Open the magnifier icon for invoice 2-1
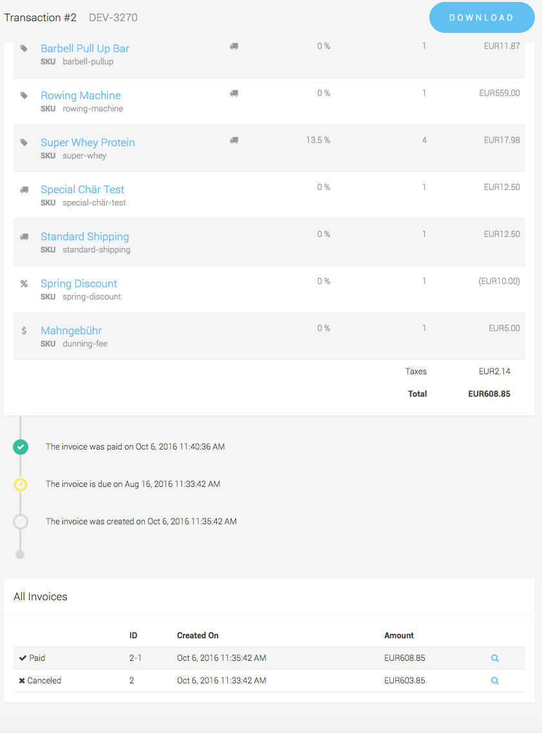 coord(494,658)
